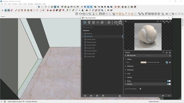Delete material with trash icon
Viewport: 184px width, 103px height.
tap(103, 96)
